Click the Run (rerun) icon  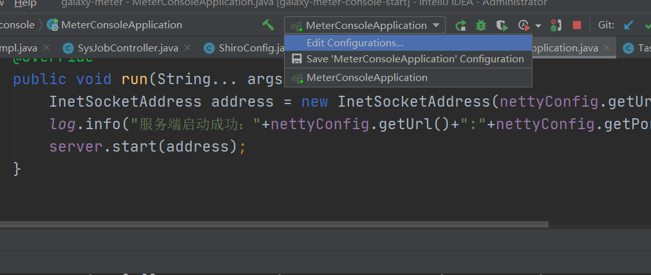tap(460, 25)
